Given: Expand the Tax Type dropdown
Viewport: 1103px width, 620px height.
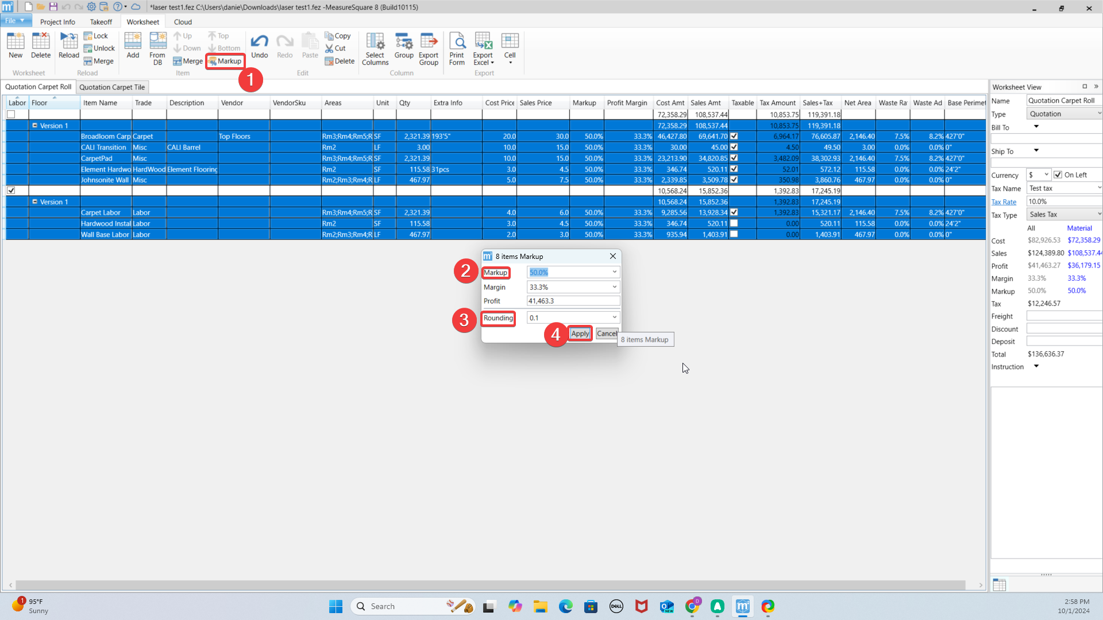Looking at the screenshot, I should [x=1098, y=214].
